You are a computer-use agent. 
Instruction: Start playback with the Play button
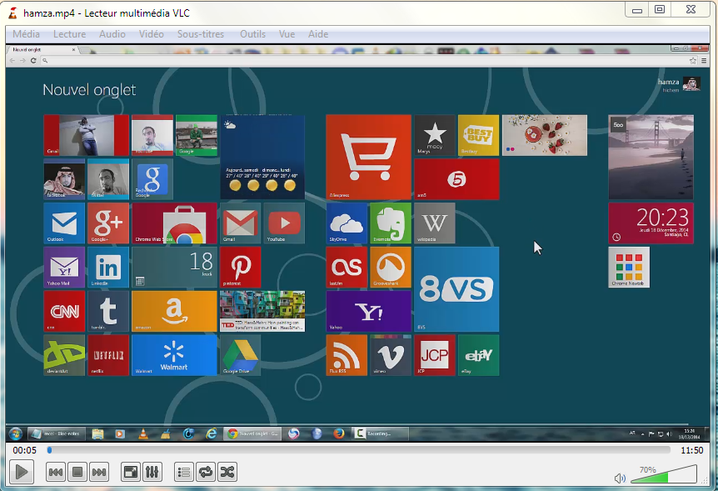pyautogui.click(x=22, y=472)
